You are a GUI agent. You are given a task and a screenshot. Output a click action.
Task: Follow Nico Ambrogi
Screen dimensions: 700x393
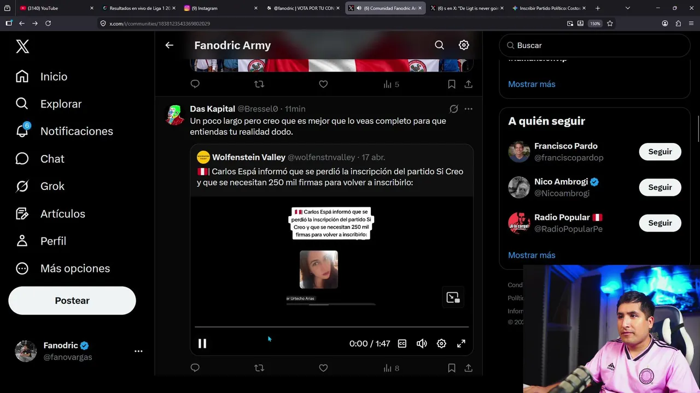tap(660, 187)
